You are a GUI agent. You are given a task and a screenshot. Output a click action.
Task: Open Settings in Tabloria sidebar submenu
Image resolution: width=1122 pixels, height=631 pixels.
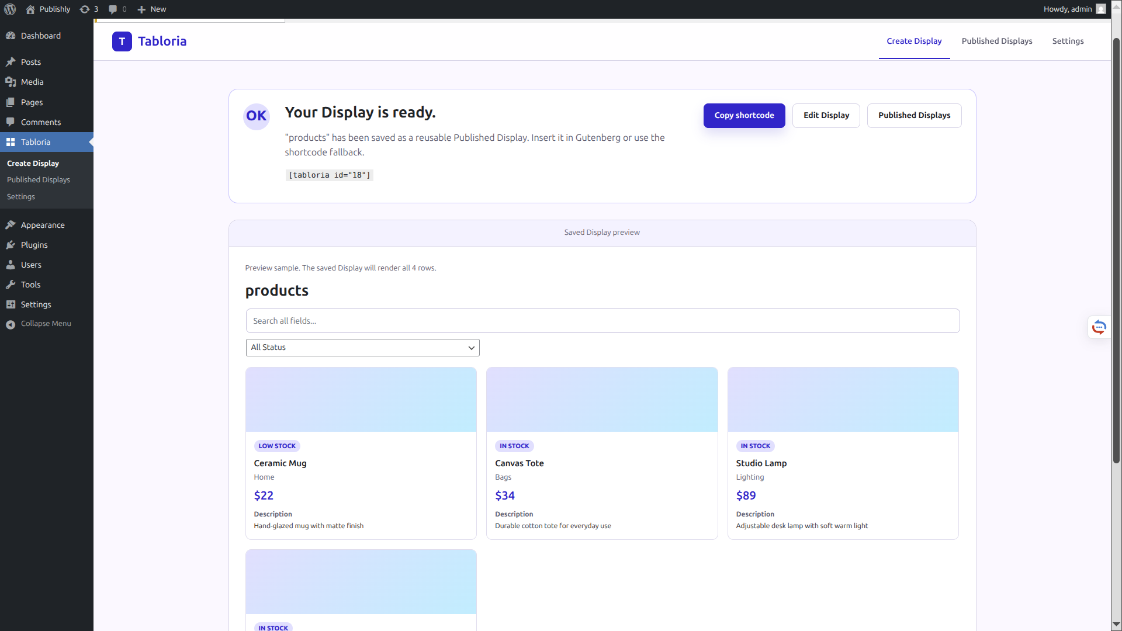click(x=21, y=196)
